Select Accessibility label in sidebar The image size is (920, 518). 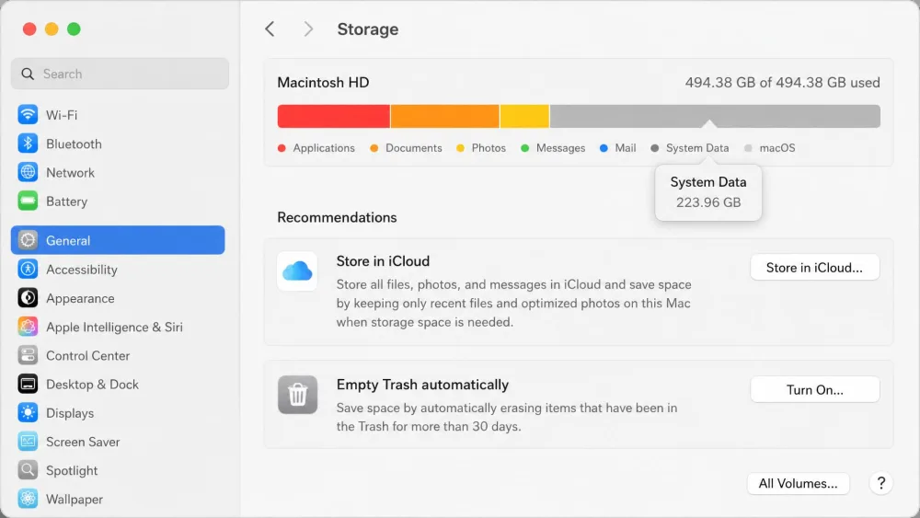[x=82, y=270]
